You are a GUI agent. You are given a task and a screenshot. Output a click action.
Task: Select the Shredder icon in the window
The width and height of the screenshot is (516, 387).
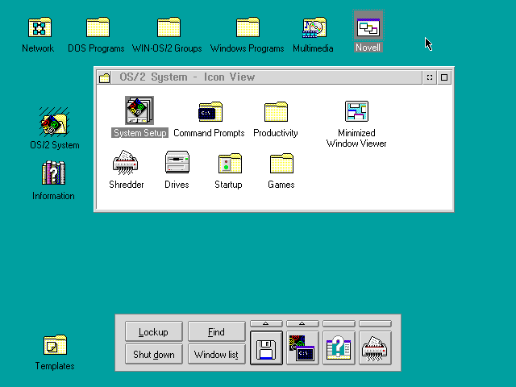tap(125, 162)
